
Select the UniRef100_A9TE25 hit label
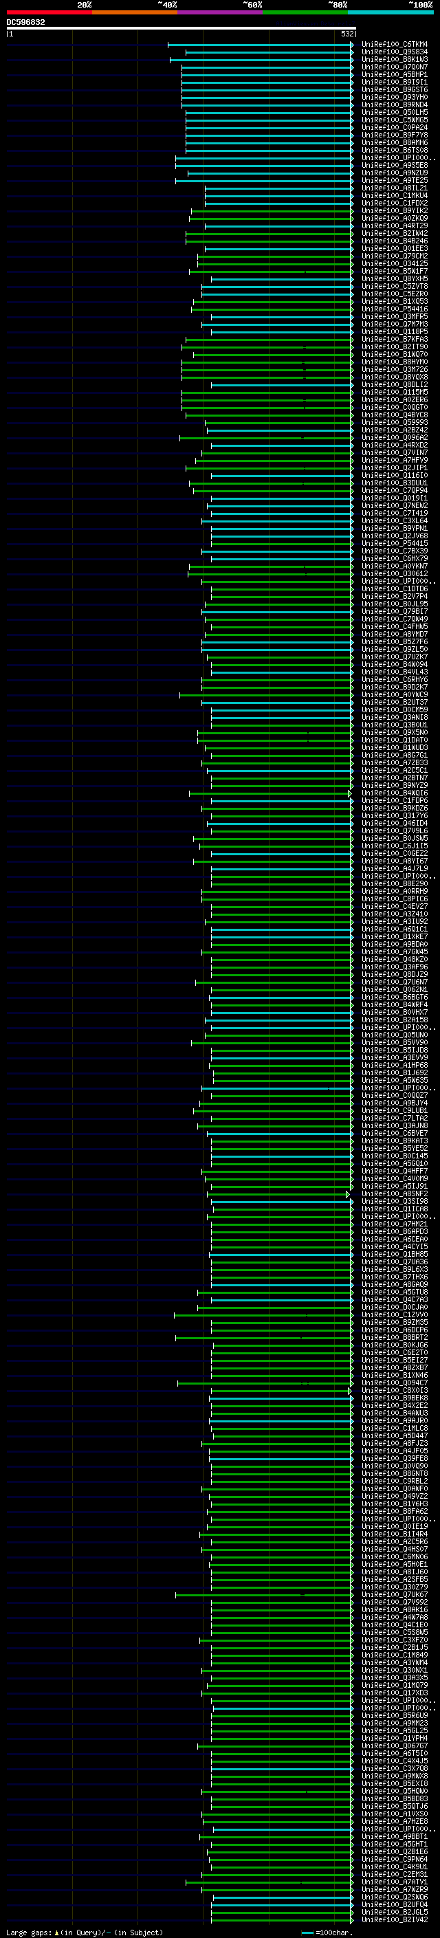[394, 181]
